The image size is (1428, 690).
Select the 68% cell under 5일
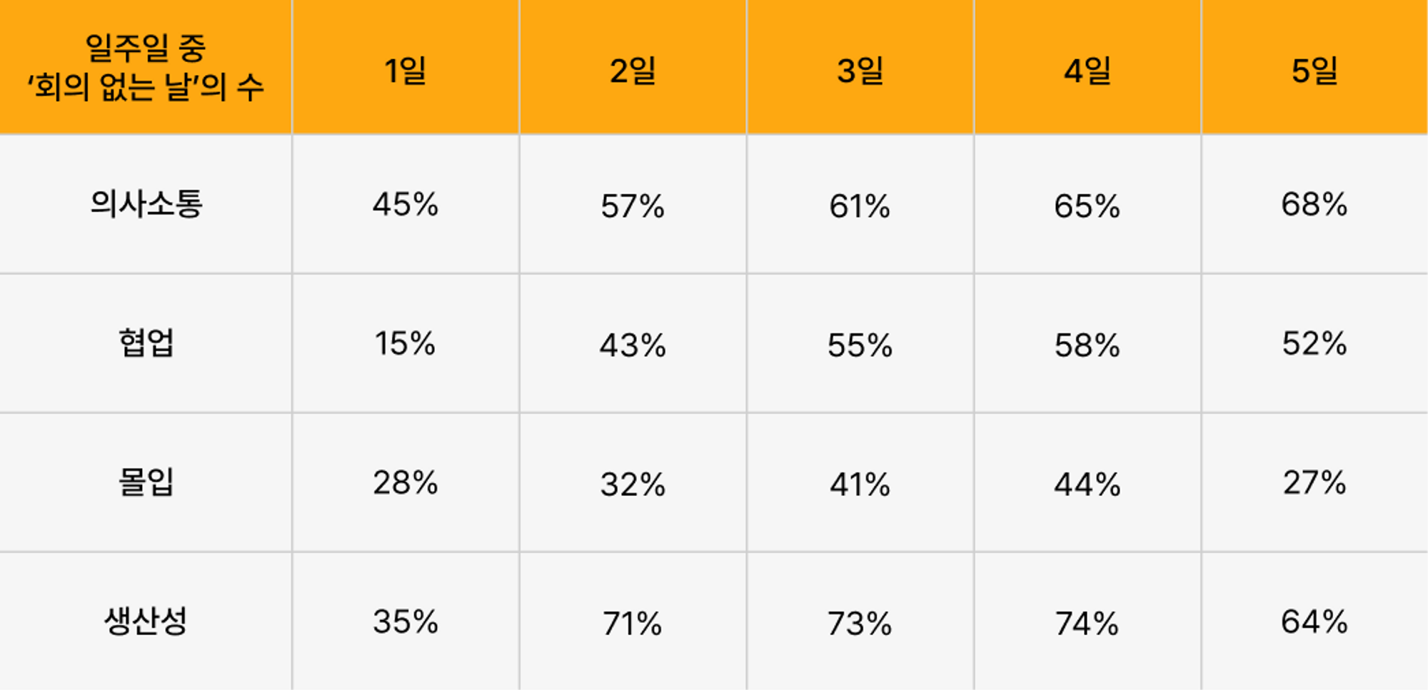tap(1315, 204)
